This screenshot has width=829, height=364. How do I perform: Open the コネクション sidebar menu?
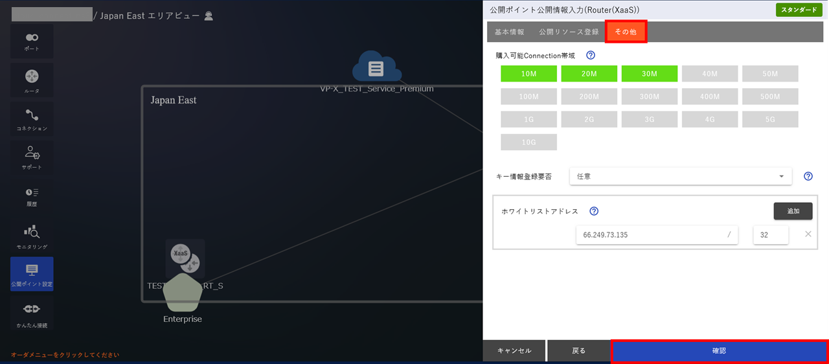[32, 119]
